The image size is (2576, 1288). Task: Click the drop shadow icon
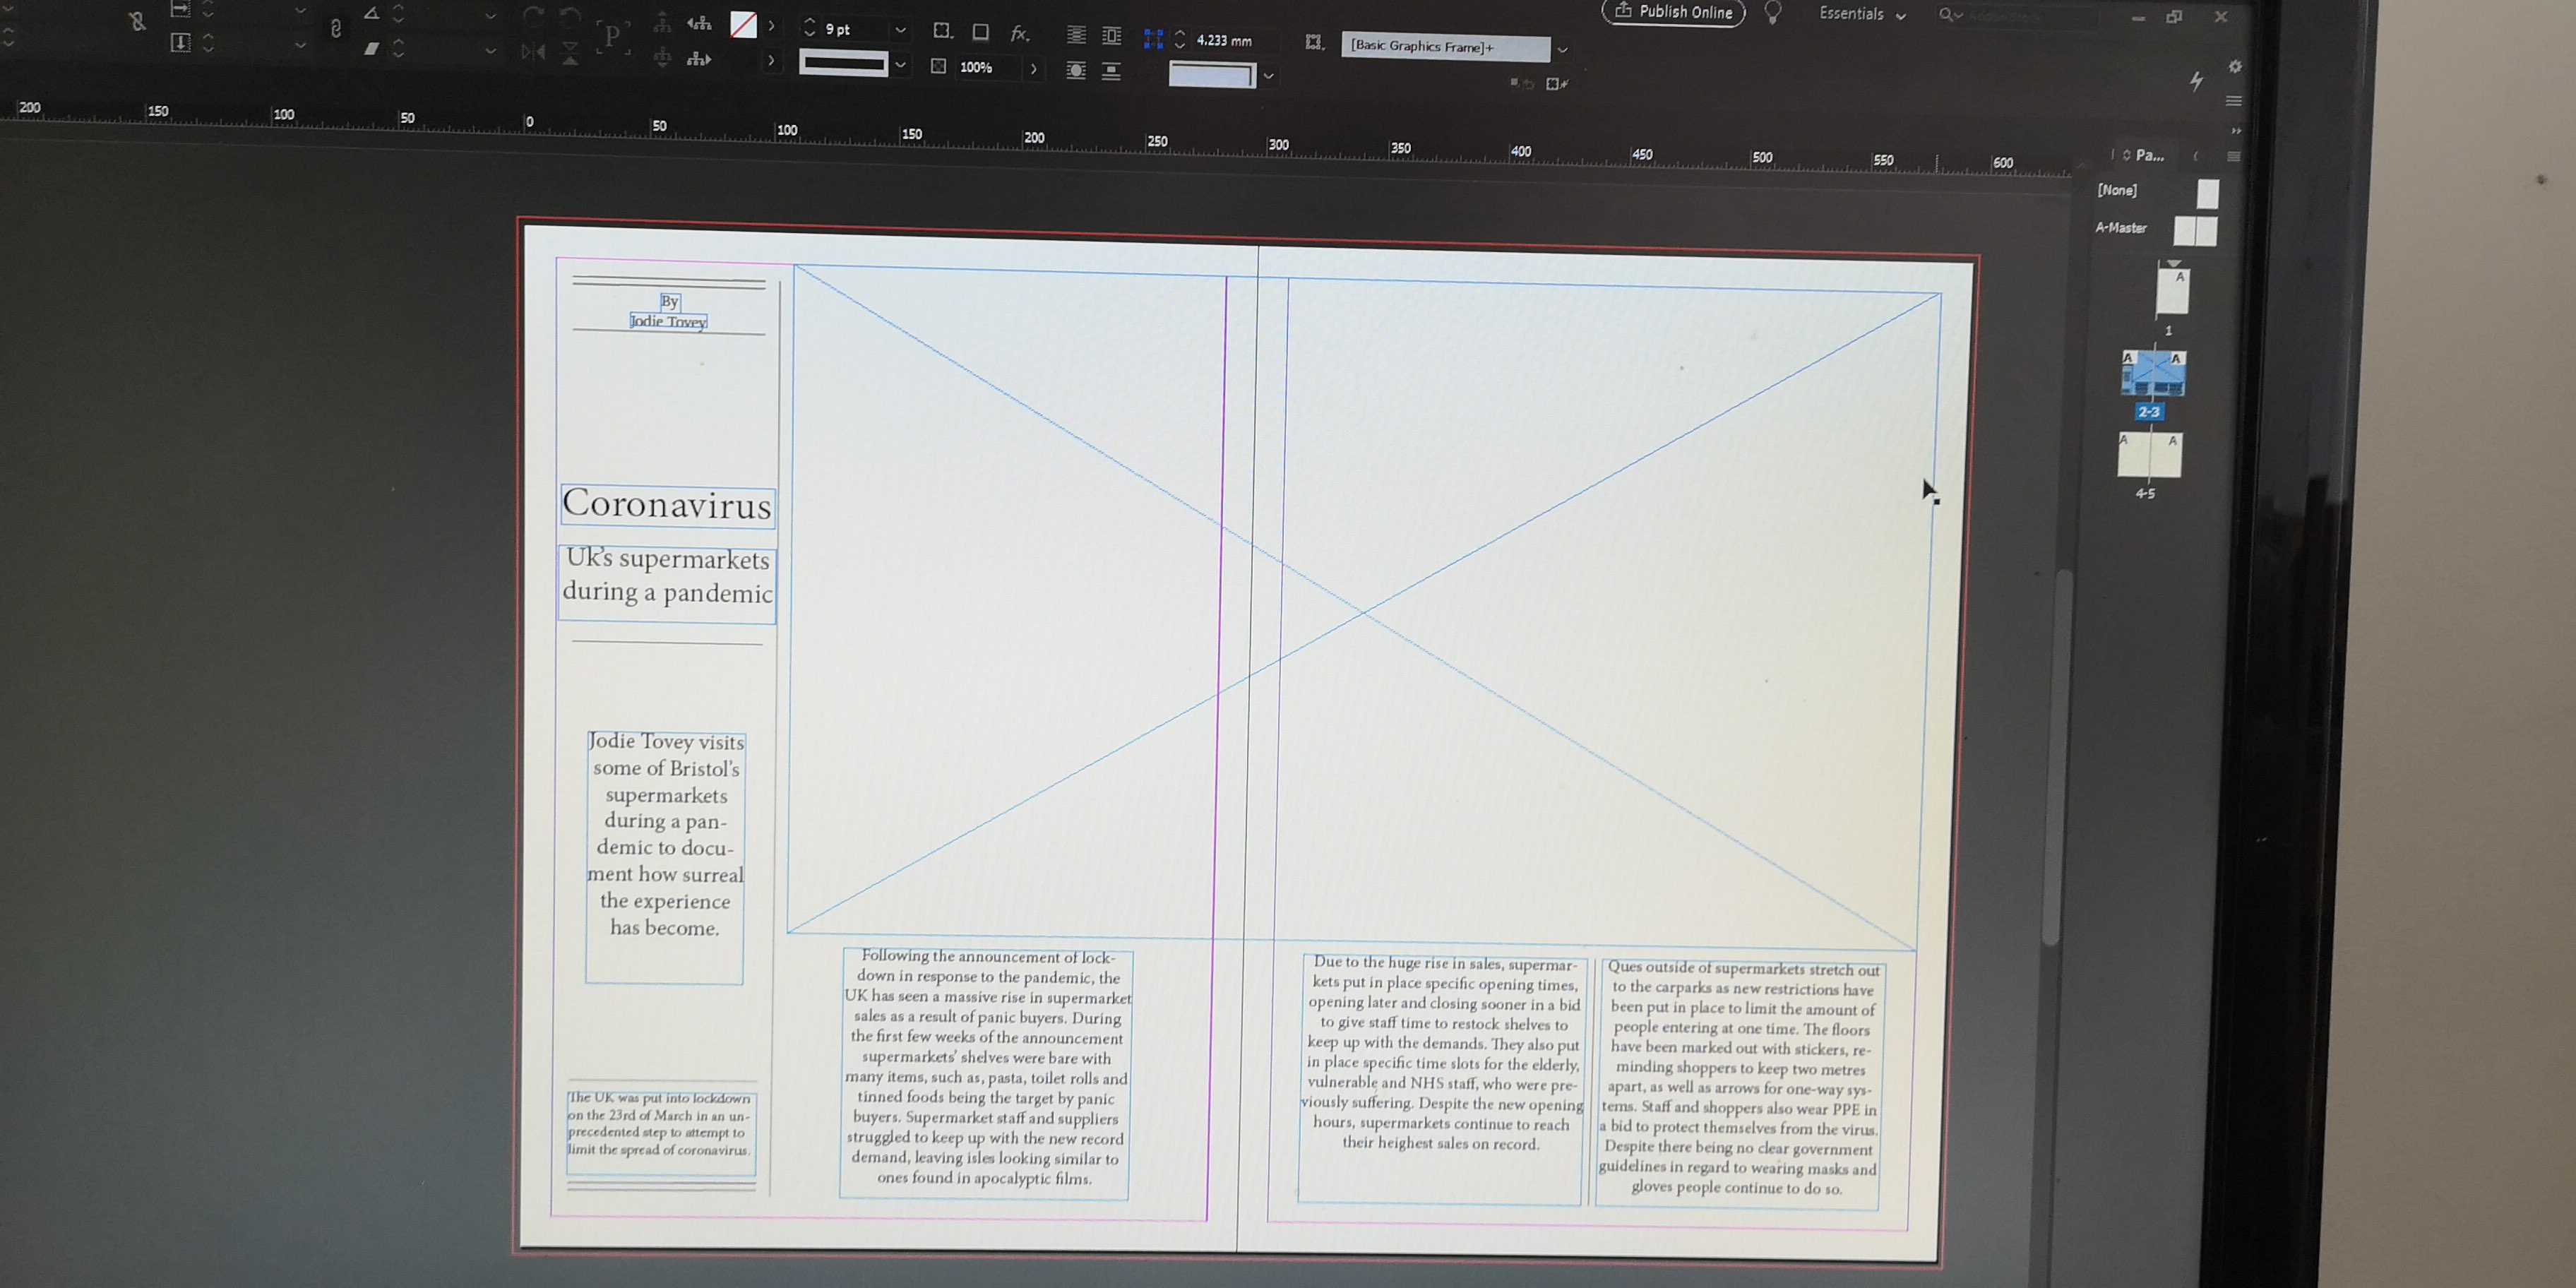point(980,32)
